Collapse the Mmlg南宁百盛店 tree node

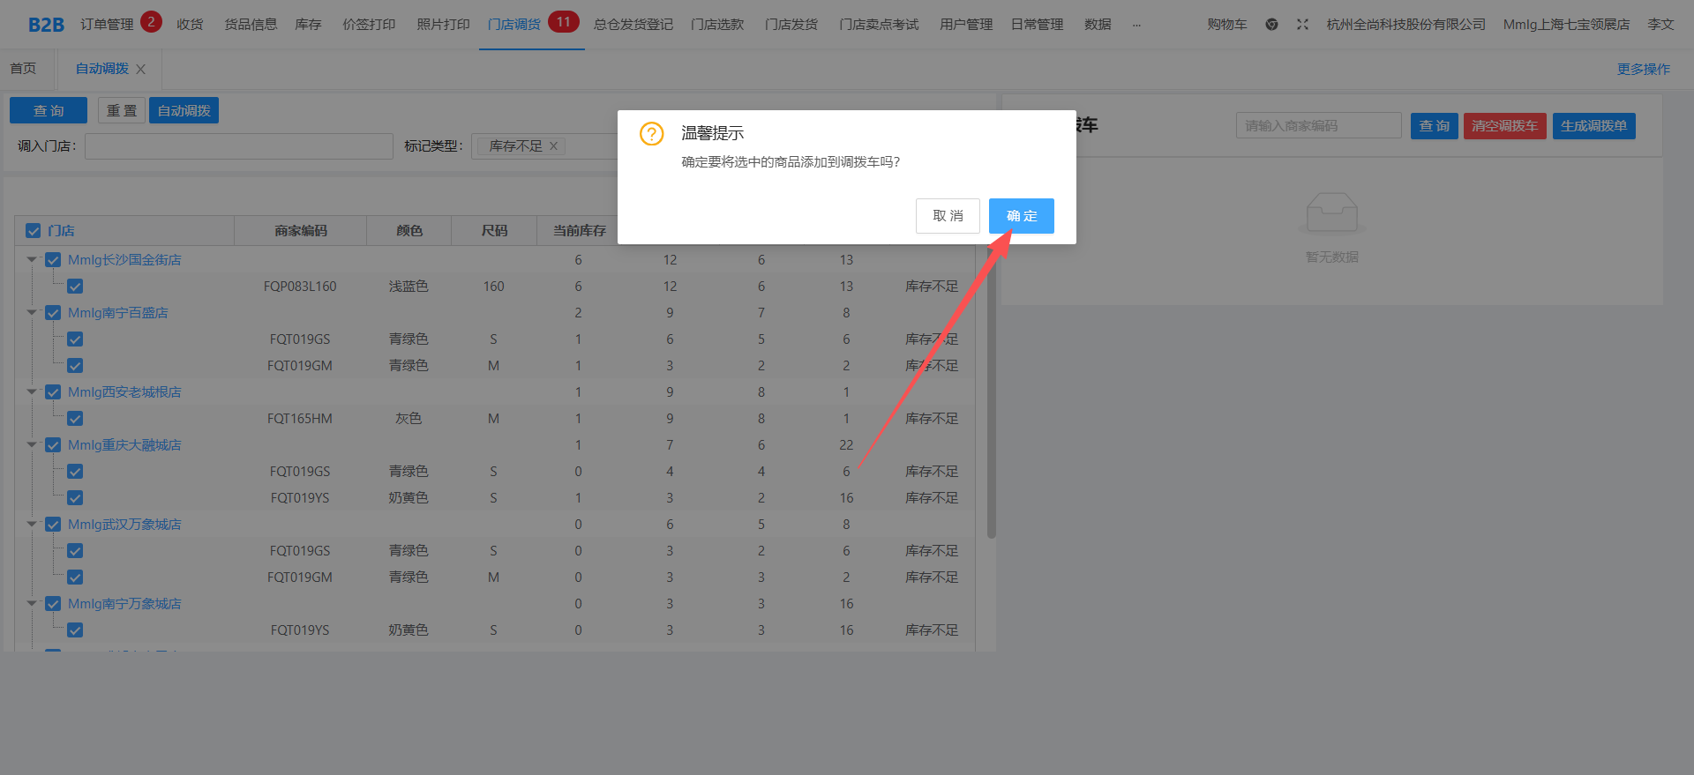pos(32,313)
